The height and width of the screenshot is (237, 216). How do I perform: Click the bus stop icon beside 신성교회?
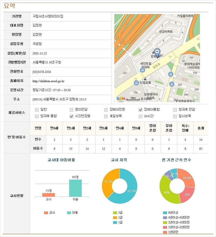click(x=136, y=83)
